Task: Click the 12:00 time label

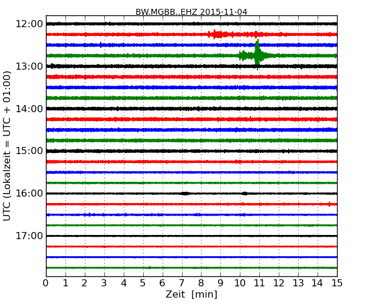Action: (29, 24)
